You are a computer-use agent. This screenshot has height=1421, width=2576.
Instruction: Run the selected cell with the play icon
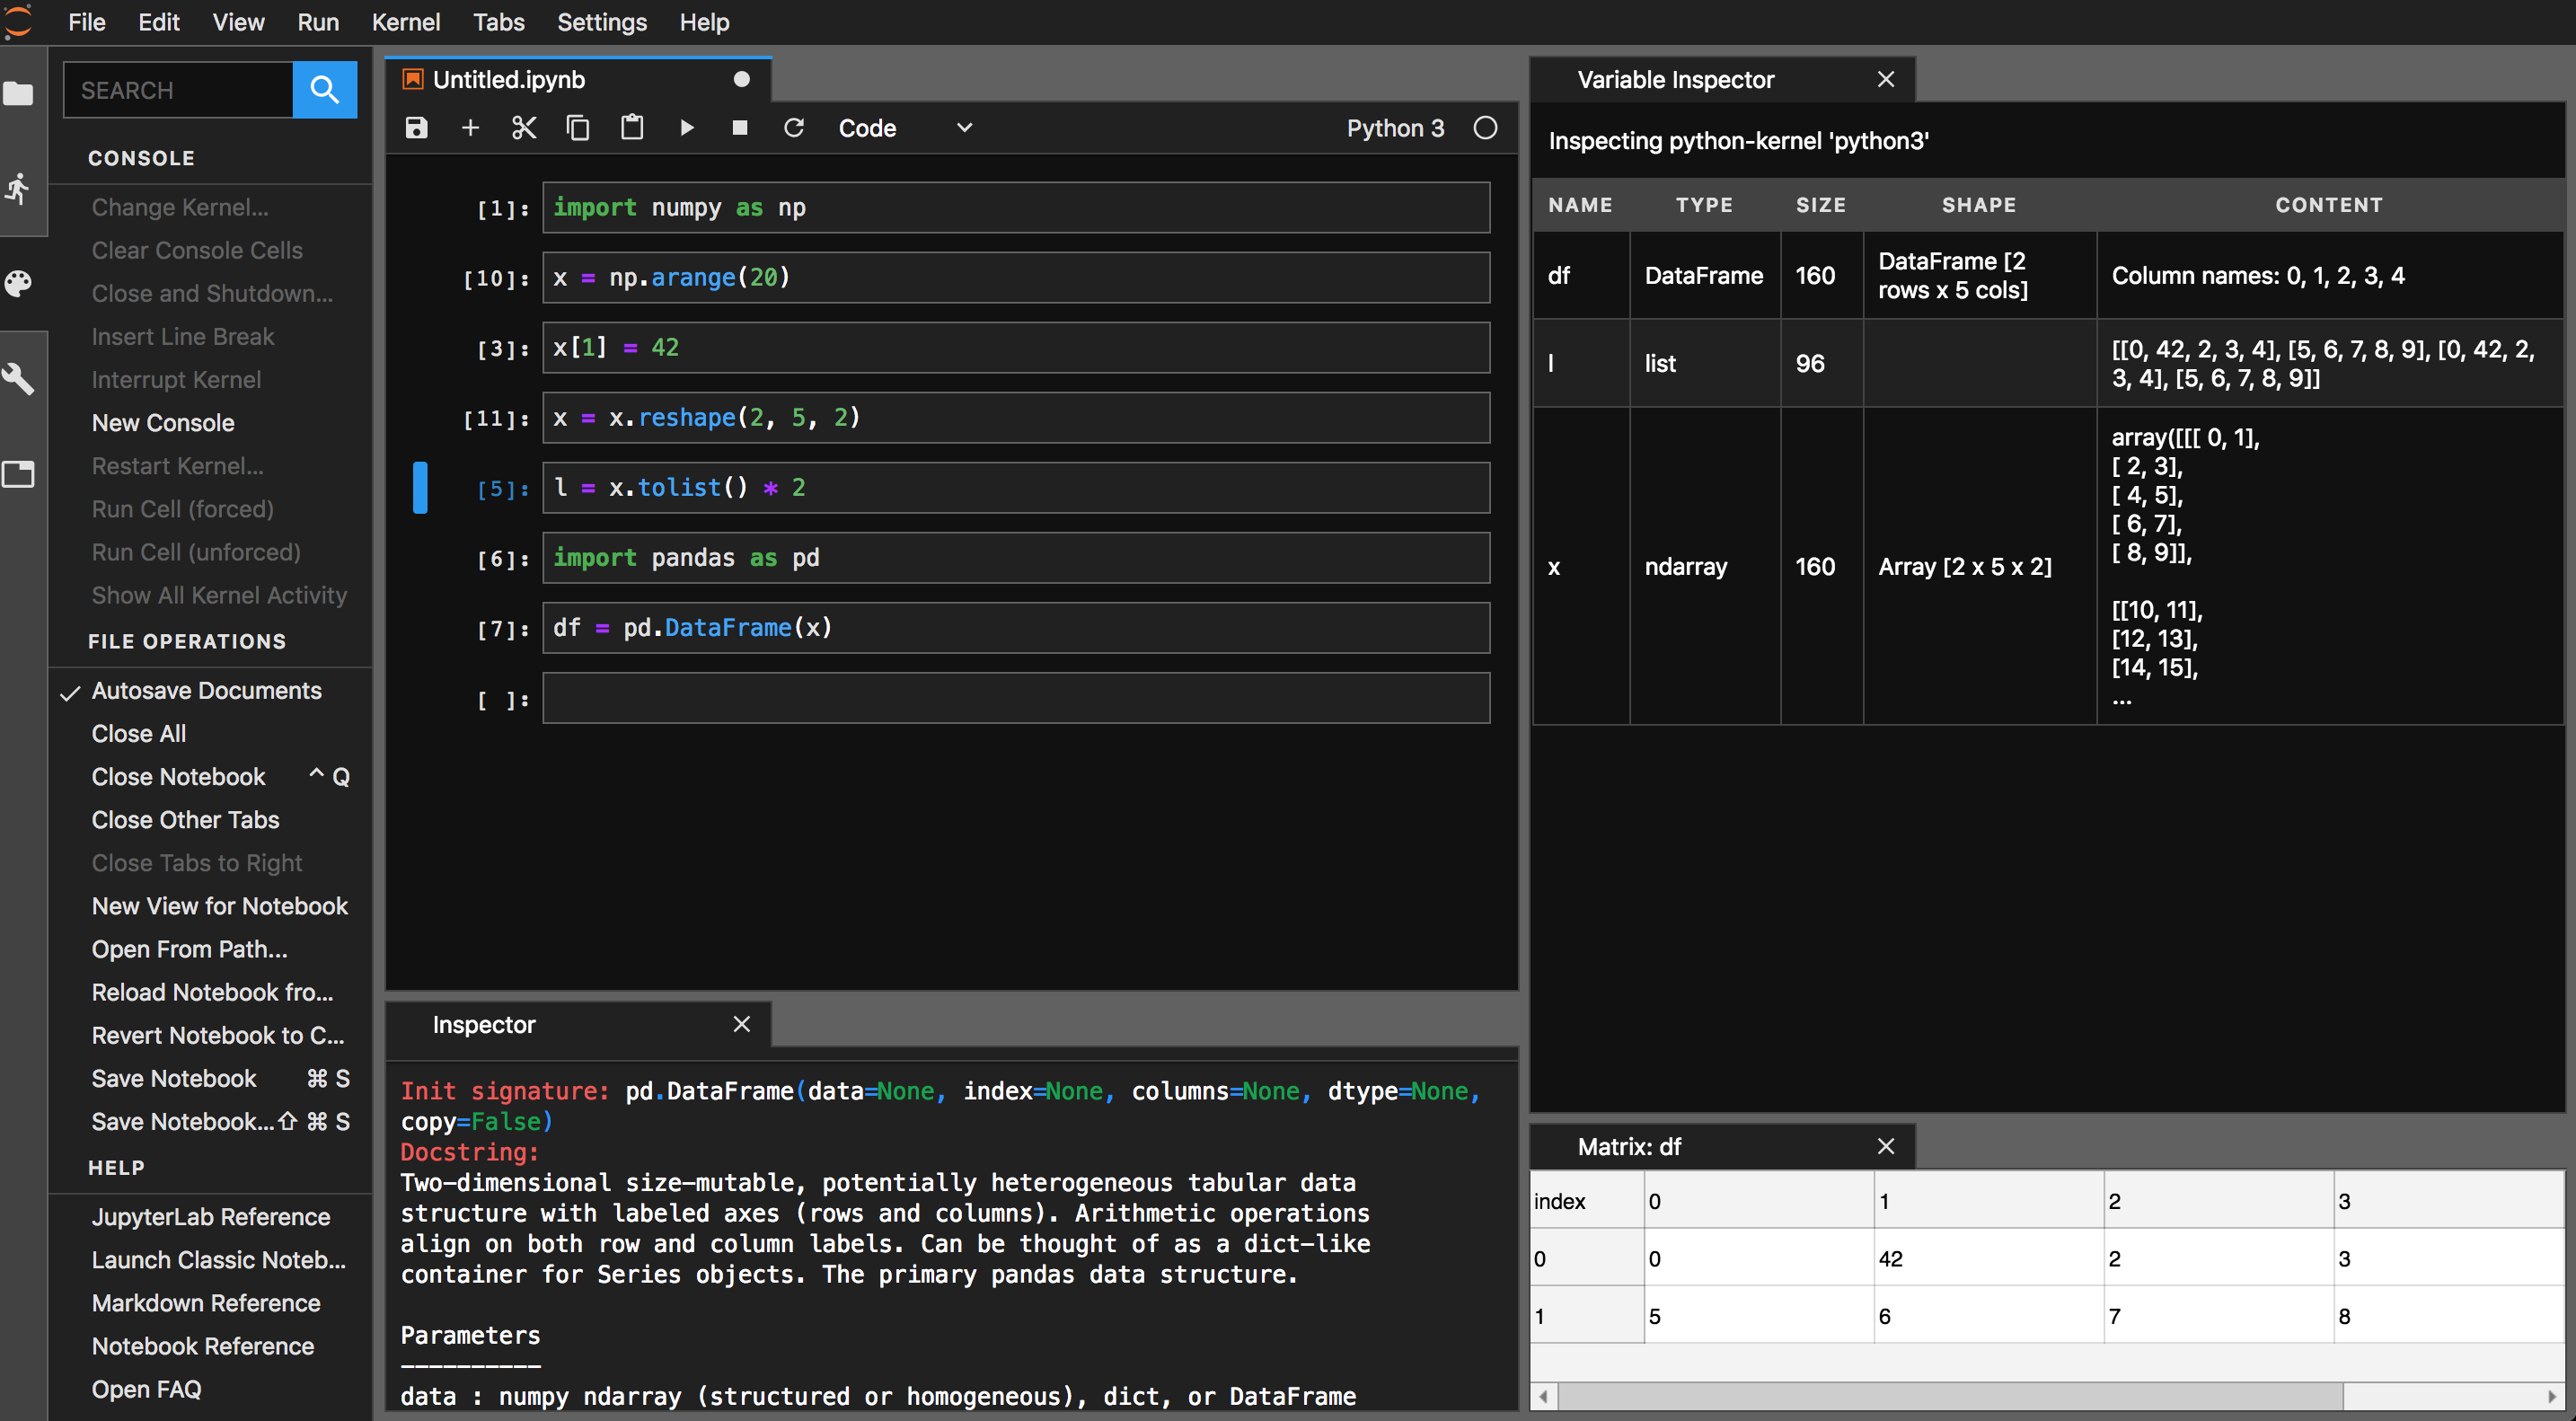pyautogui.click(x=686, y=128)
